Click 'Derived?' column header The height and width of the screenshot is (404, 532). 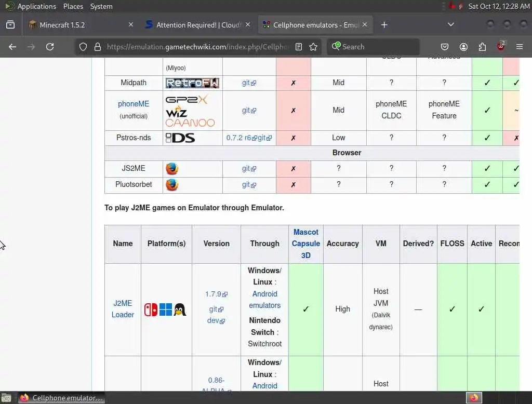tap(418, 244)
